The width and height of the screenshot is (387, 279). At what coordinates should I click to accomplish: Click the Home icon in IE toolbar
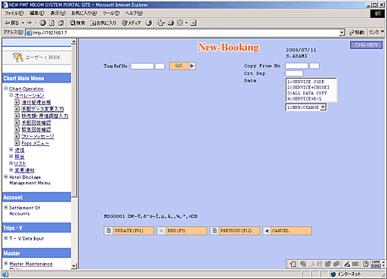[60, 23]
